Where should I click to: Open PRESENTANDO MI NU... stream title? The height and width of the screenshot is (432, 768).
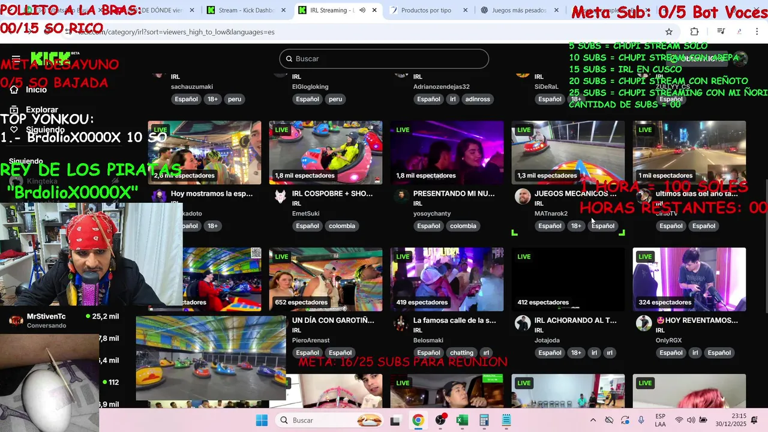pyautogui.click(x=454, y=194)
